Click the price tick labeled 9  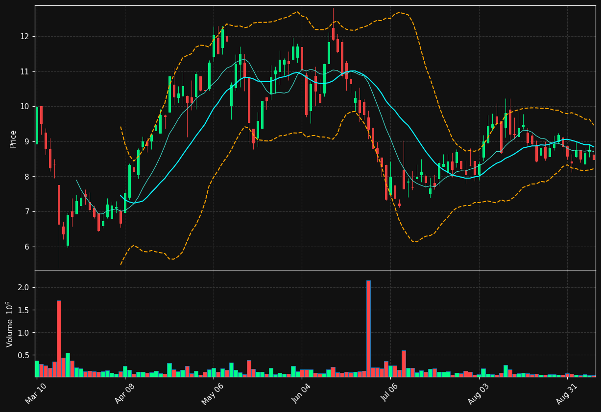coord(27,142)
